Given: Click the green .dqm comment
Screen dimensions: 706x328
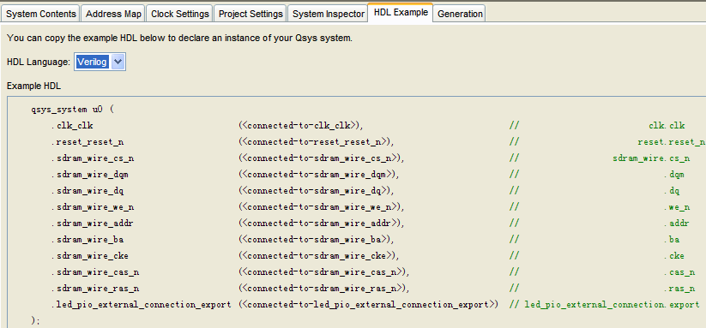Looking at the screenshot, I should (x=674, y=175).
